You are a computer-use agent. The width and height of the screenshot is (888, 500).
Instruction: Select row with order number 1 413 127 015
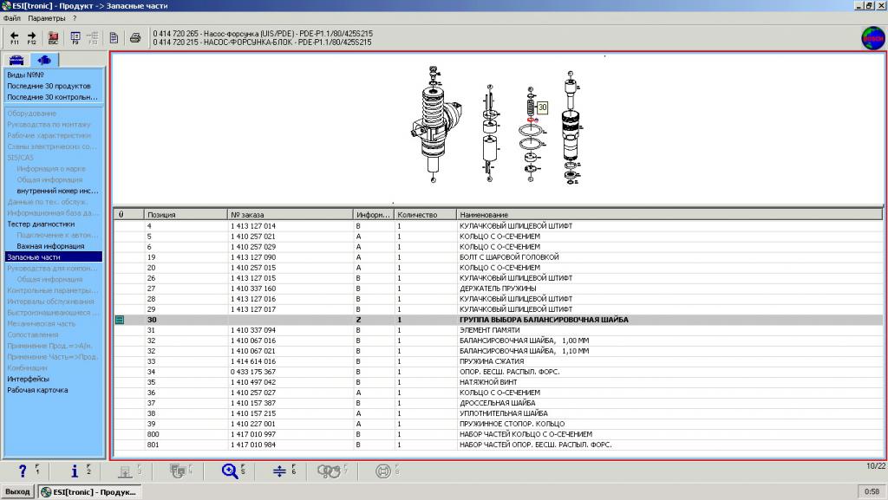498,278
